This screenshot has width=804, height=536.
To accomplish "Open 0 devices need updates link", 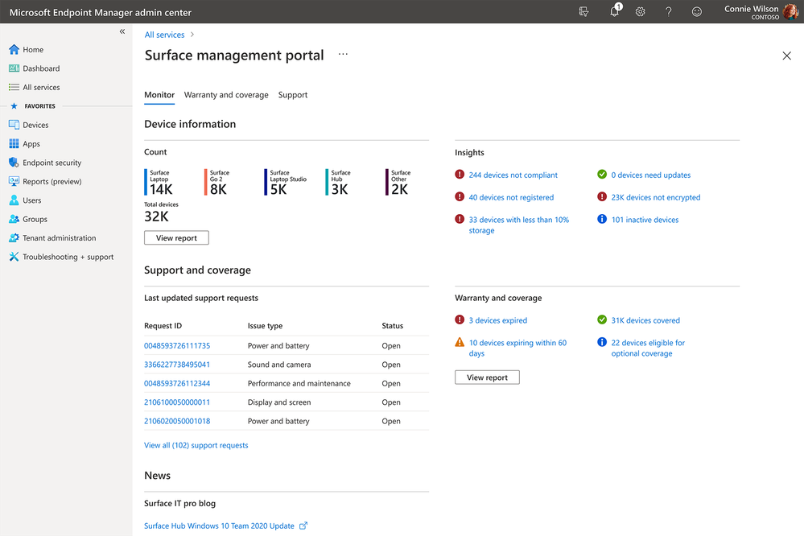I will [x=651, y=175].
